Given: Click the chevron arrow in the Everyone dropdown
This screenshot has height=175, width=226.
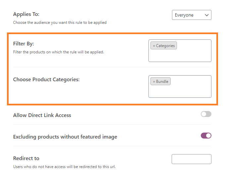Looking at the screenshot, I should (x=207, y=15).
